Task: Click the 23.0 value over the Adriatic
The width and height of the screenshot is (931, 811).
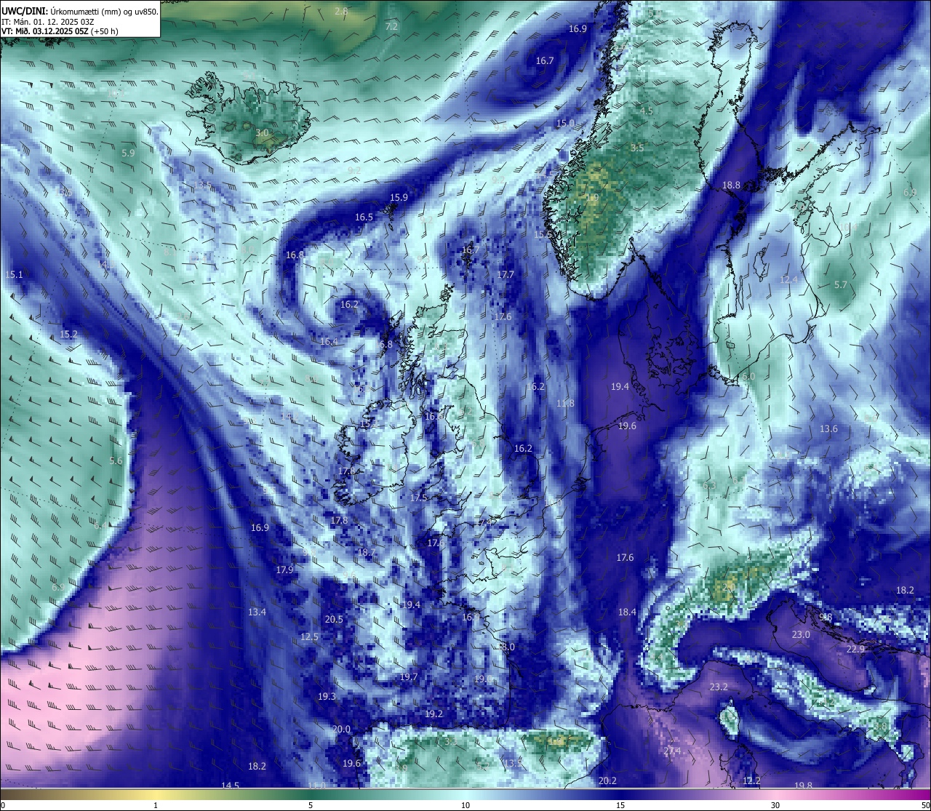Action: click(x=801, y=635)
